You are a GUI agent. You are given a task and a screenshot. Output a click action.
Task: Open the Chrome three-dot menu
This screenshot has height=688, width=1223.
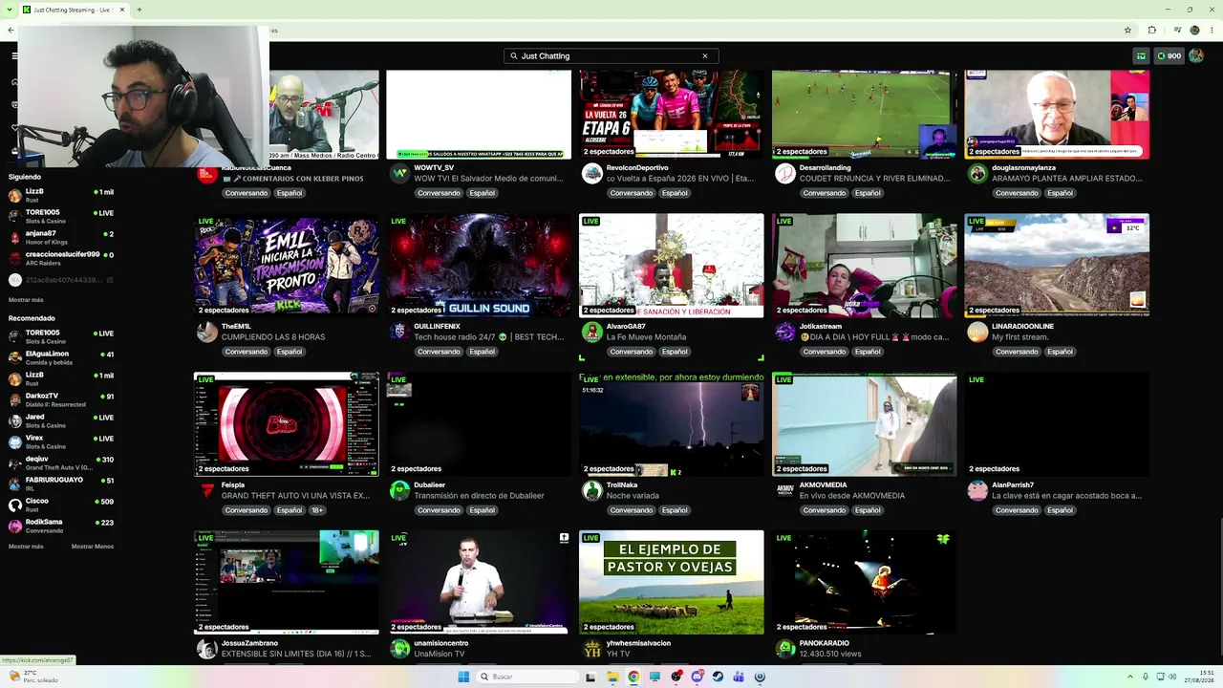click(x=1210, y=30)
